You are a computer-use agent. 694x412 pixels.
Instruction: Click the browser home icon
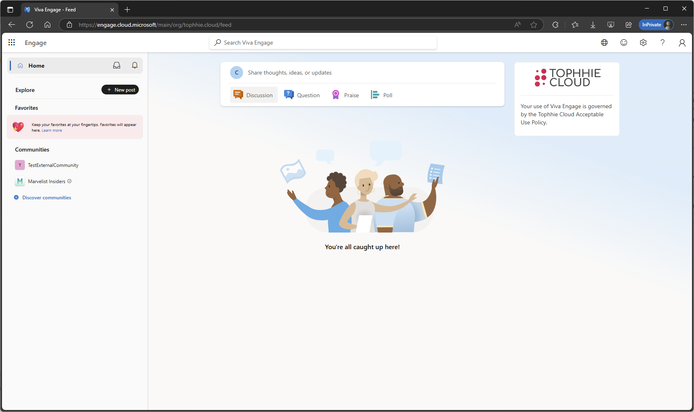tap(47, 25)
